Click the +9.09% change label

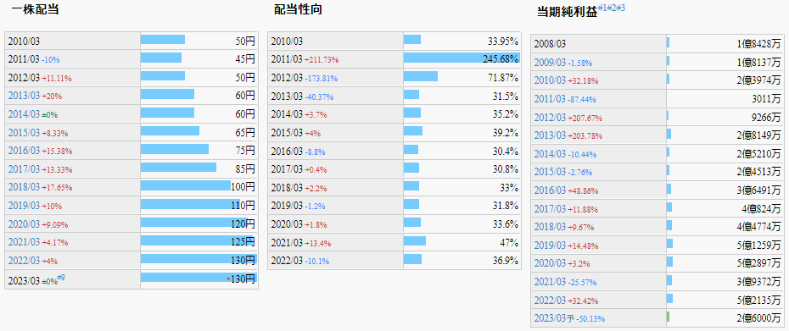pos(55,224)
